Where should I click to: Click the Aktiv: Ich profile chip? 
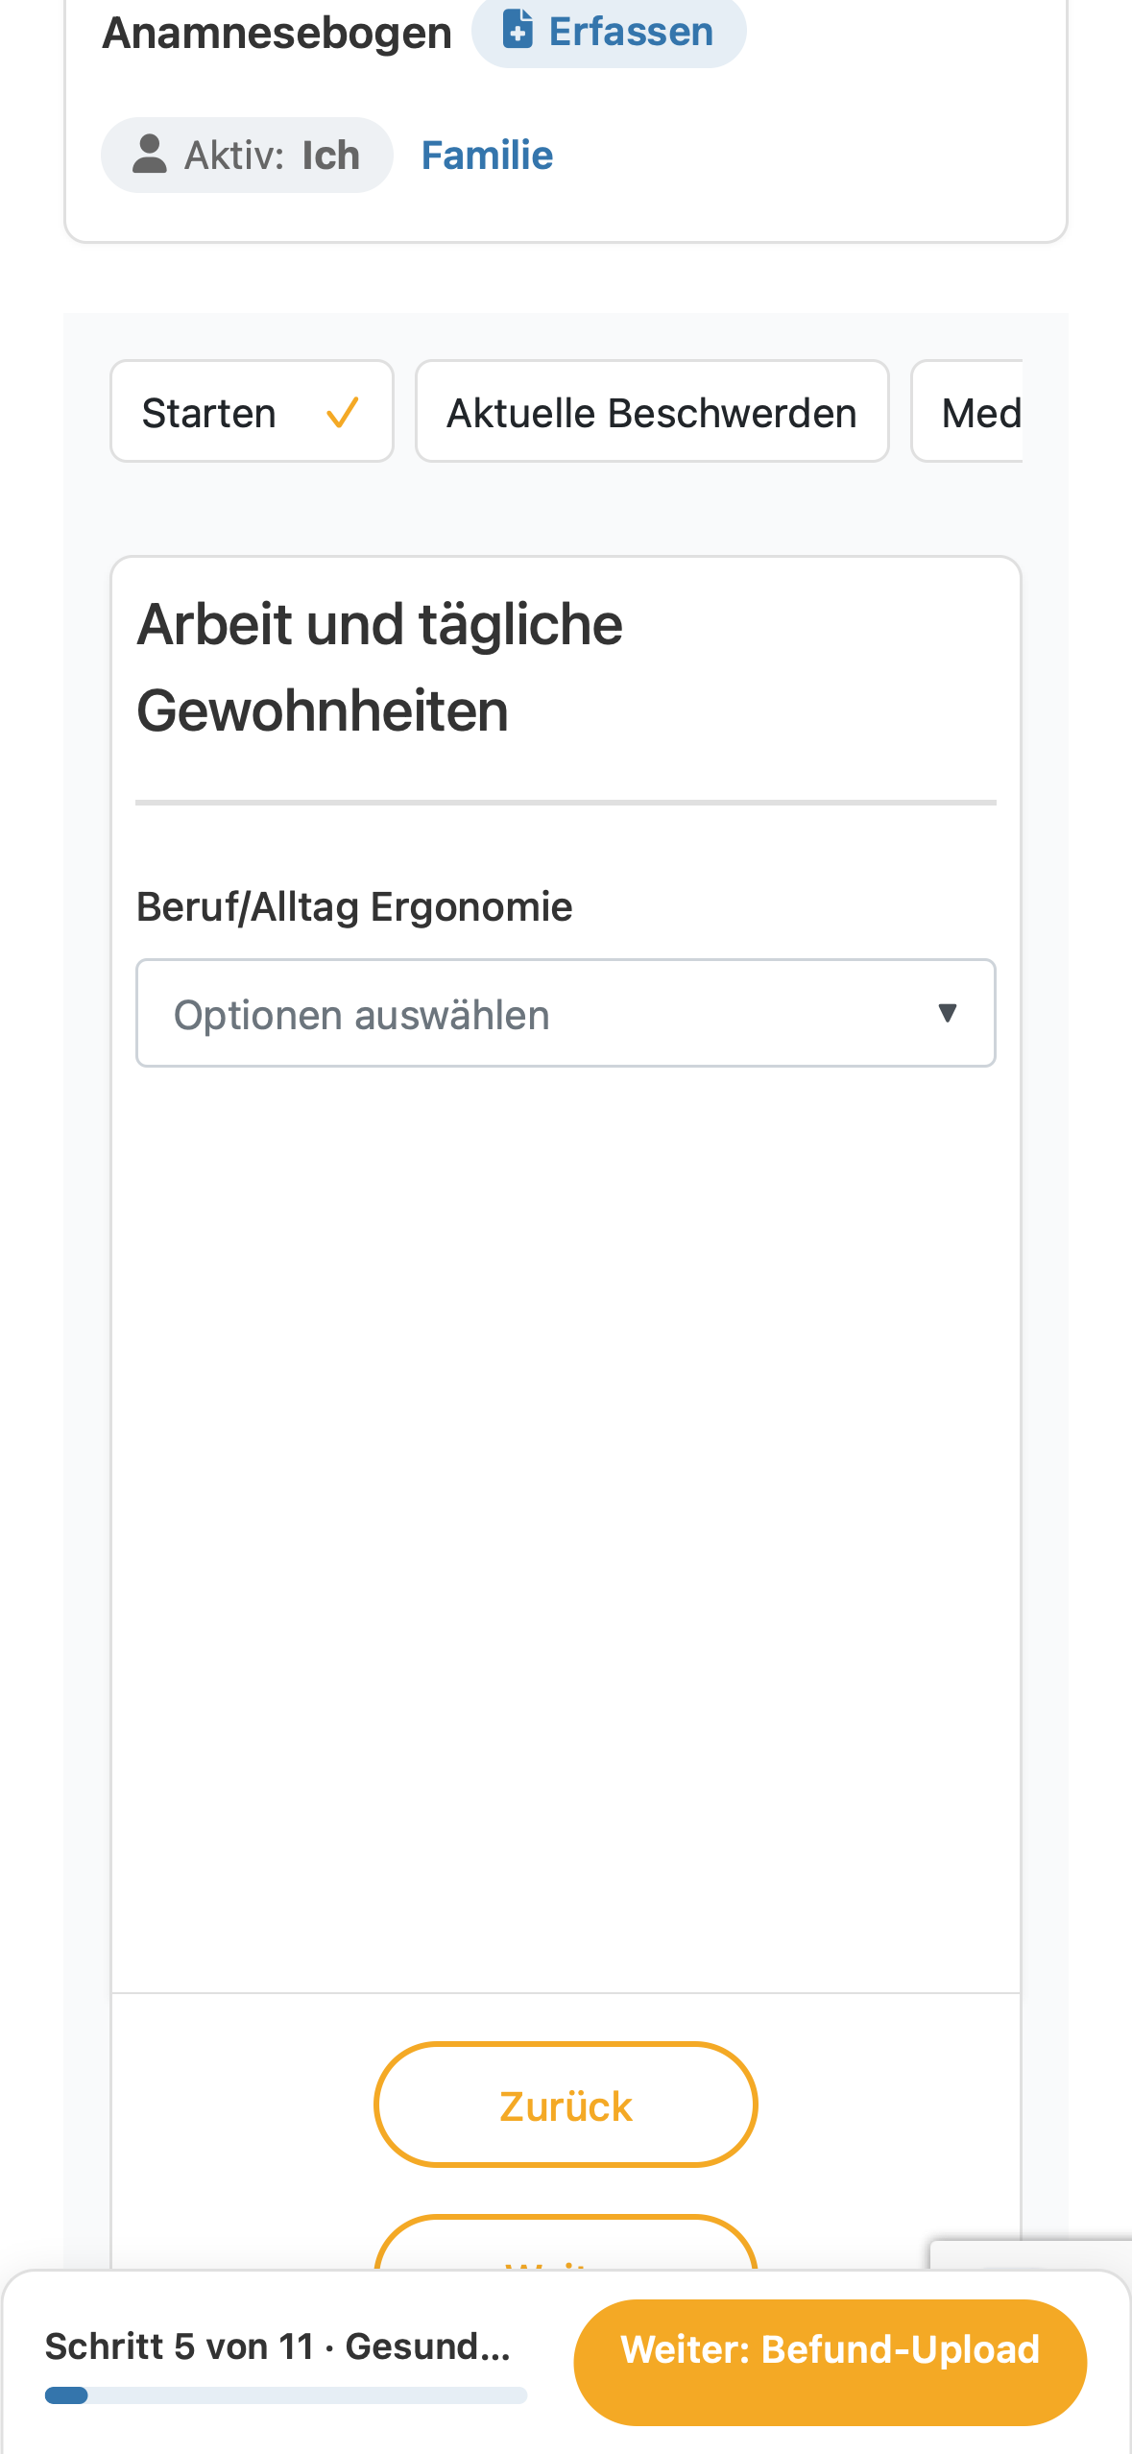[x=247, y=155]
